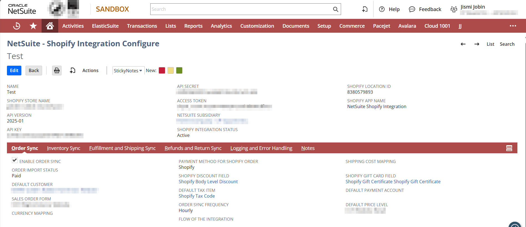
Task: Open the record Search link
Action: (507, 44)
